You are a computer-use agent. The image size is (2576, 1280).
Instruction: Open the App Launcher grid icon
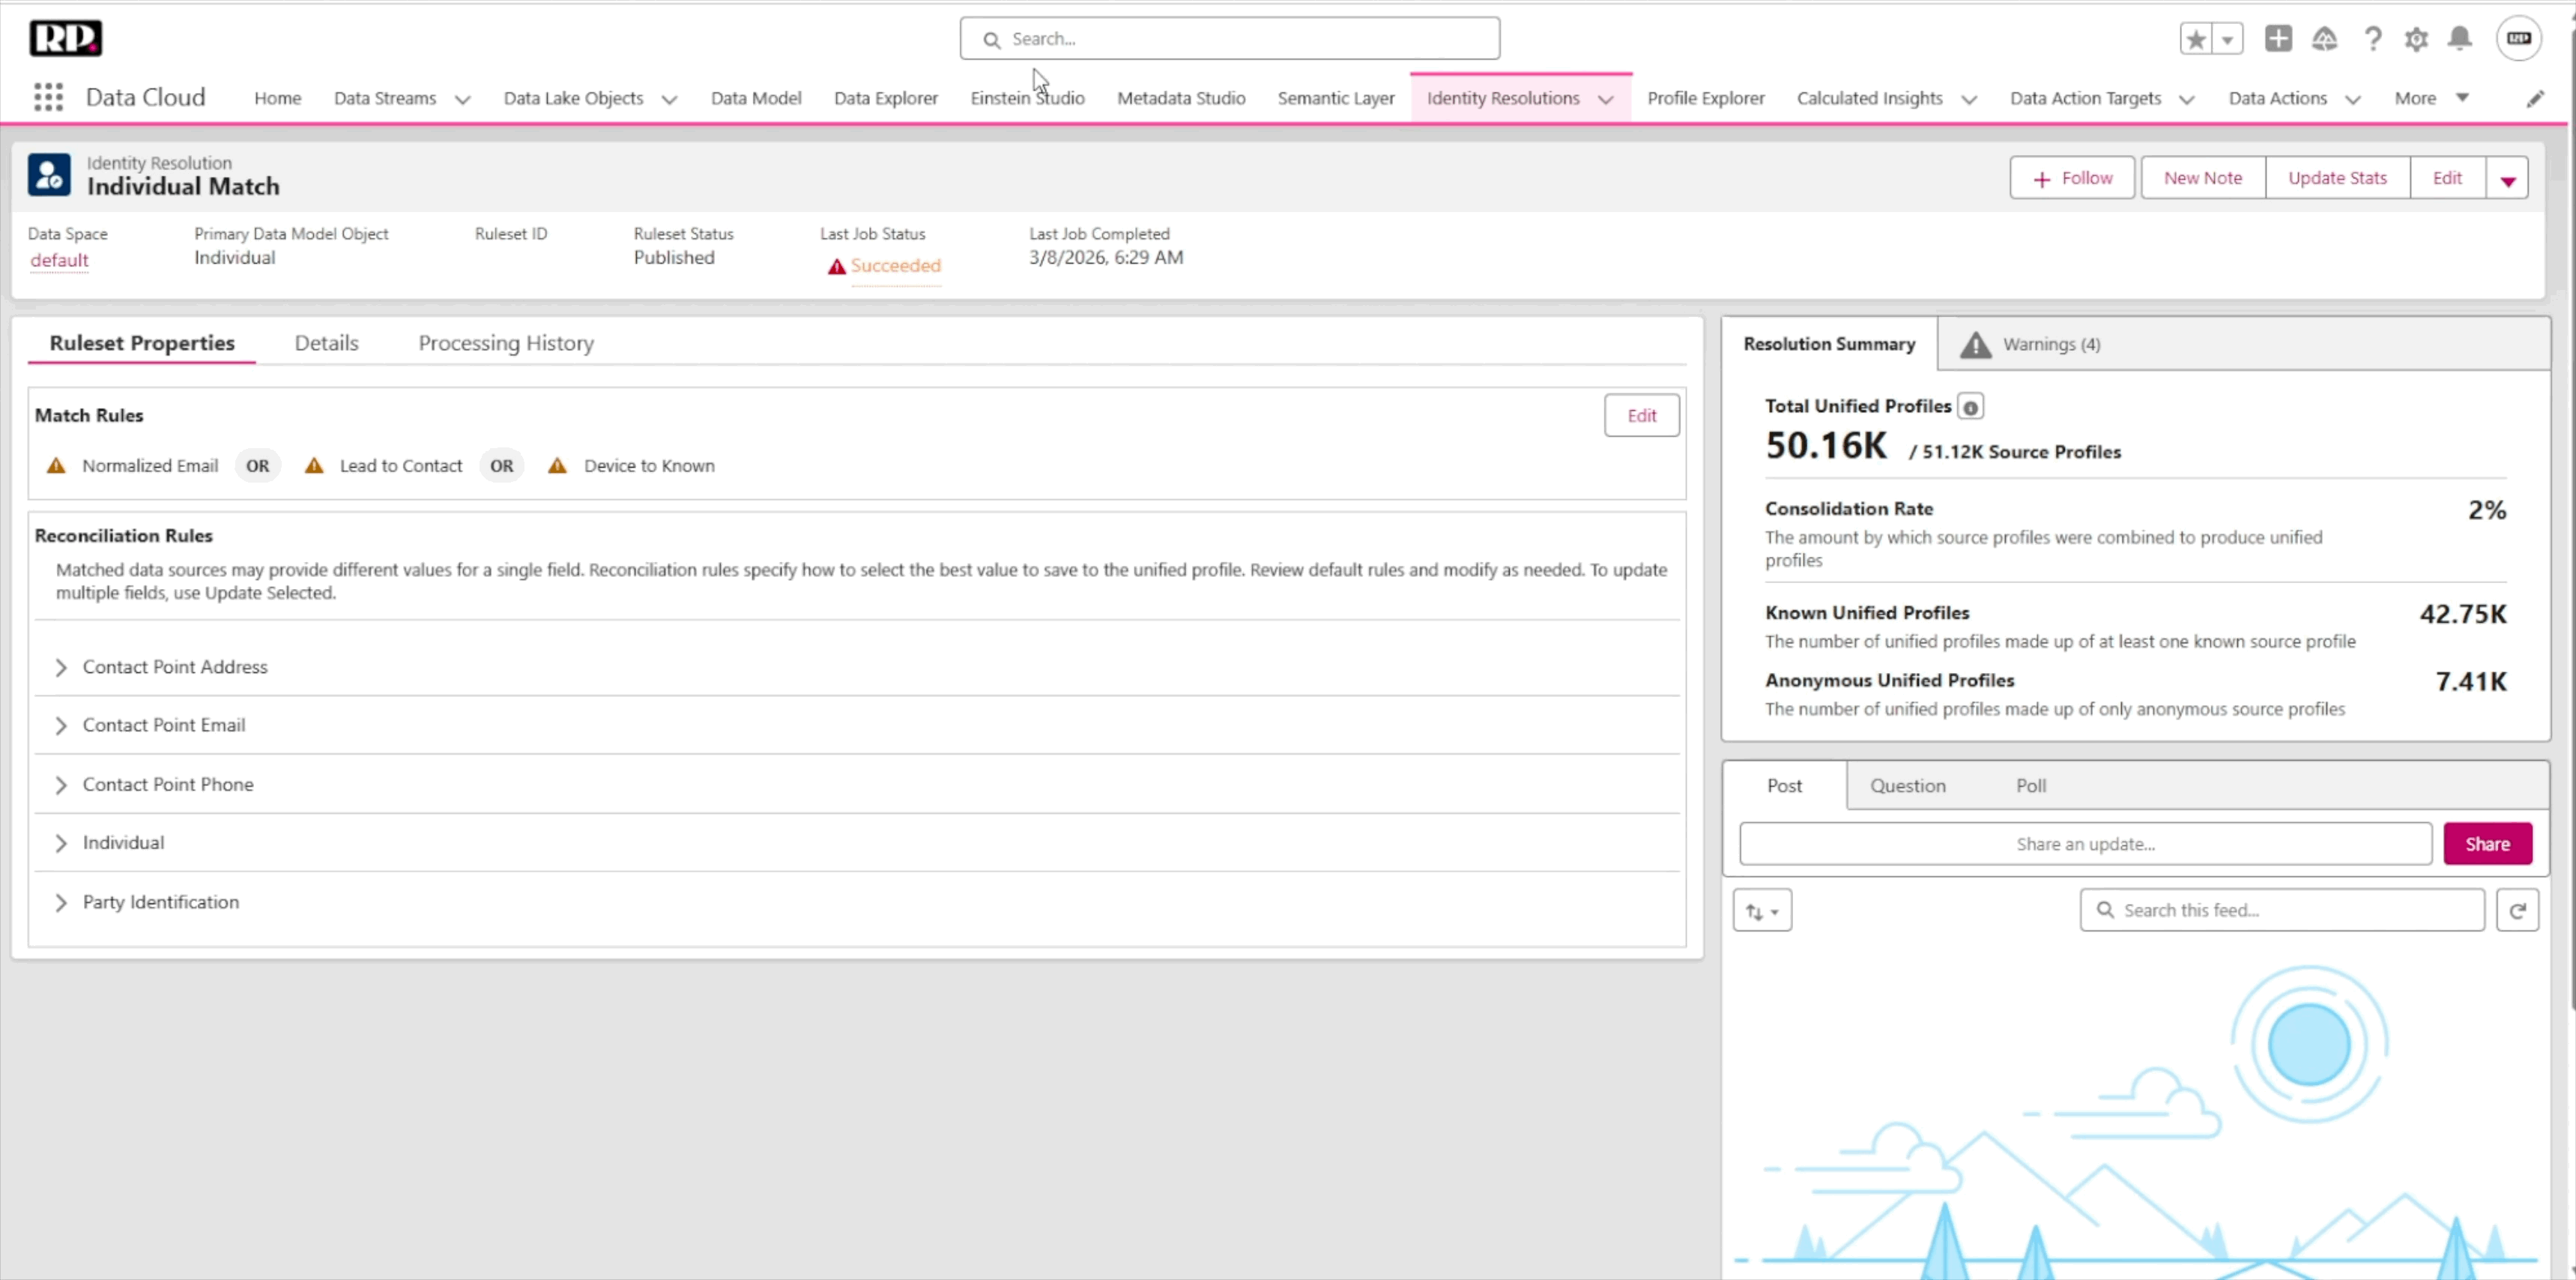tap(48, 97)
